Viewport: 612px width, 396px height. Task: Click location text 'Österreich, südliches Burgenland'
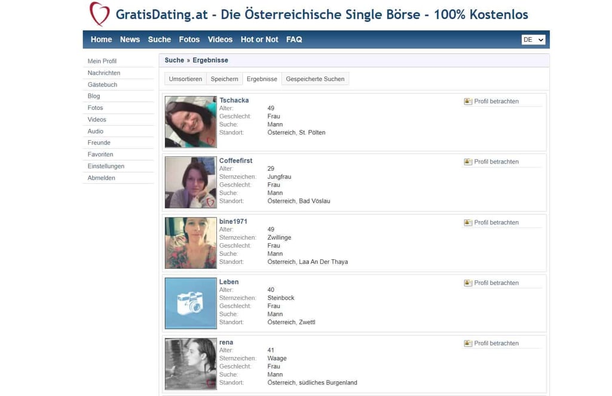tap(312, 383)
